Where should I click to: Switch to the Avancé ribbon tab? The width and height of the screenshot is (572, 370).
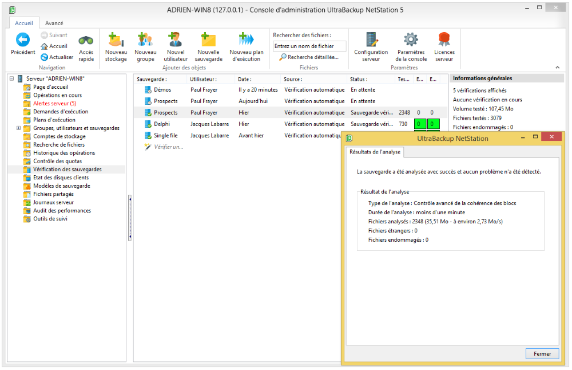coord(54,23)
